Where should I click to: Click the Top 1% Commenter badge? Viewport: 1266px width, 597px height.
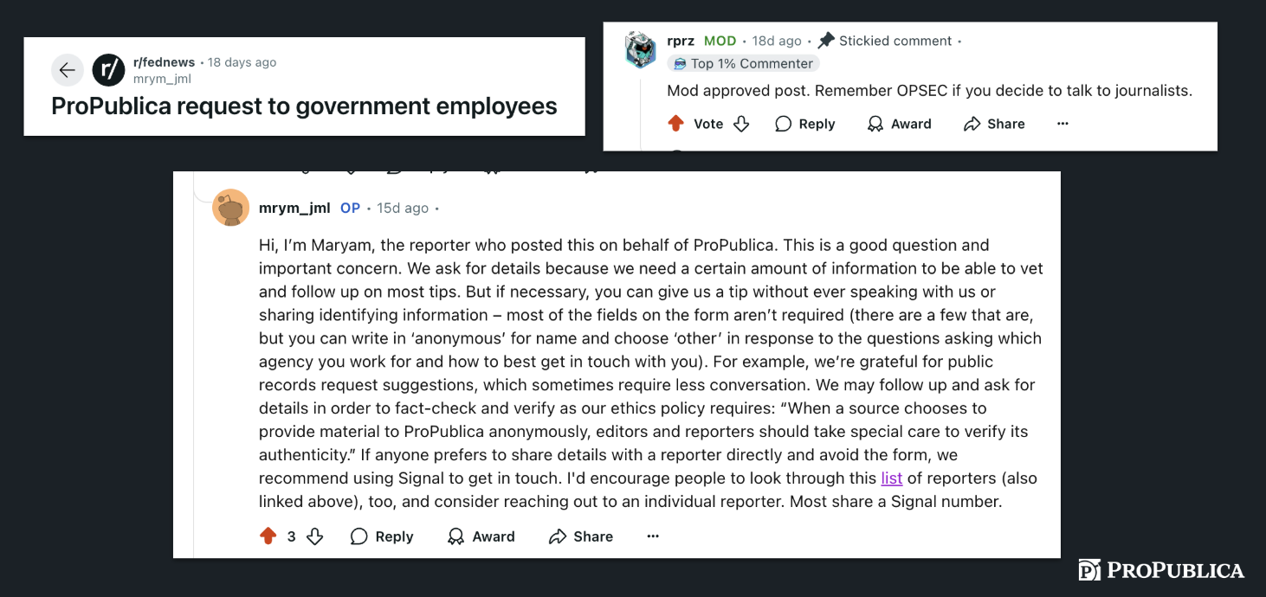tap(743, 63)
